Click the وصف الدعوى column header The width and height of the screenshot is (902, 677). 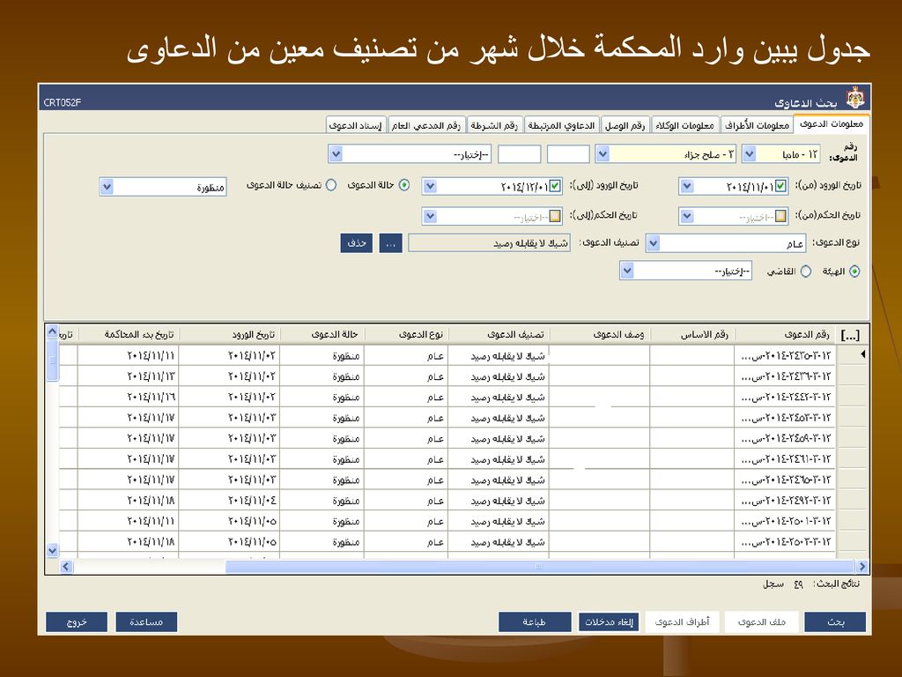pos(600,334)
